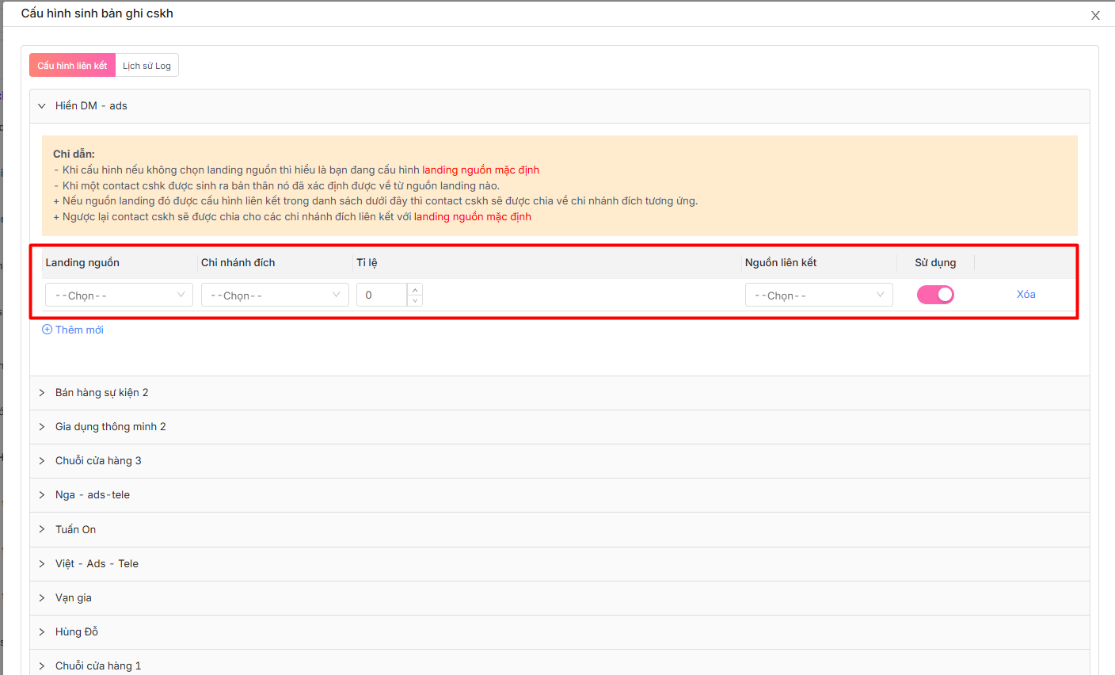The height and width of the screenshot is (675, 1115).
Task: Expand the Bán hàng sự kiện 2 section
Action: (x=101, y=393)
